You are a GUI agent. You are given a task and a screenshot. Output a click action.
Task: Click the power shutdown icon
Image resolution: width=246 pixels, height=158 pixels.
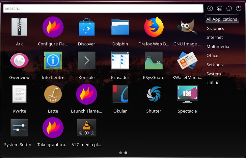(239, 8)
